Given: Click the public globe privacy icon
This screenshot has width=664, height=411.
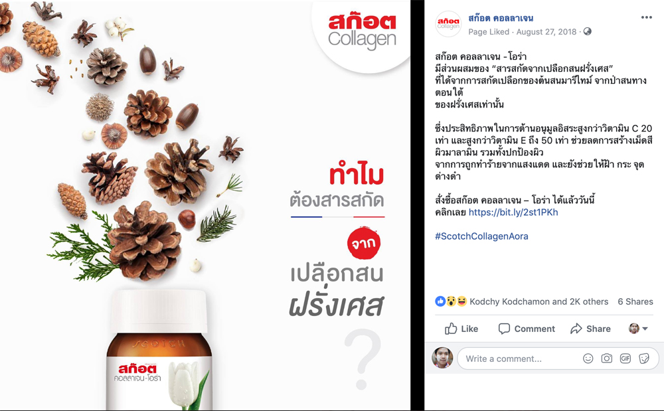Looking at the screenshot, I should click(x=588, y=32).
